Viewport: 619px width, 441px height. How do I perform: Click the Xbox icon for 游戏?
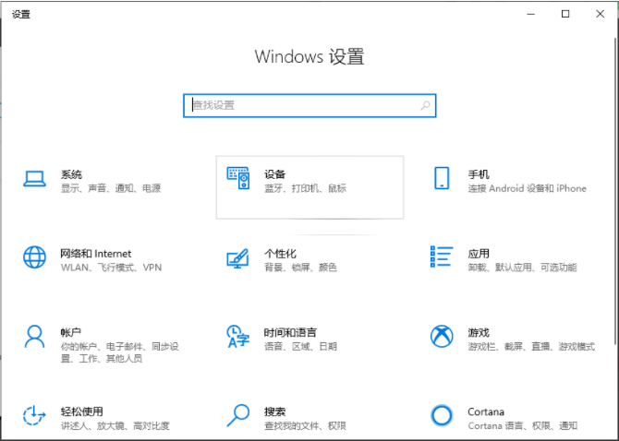(442, 337)
